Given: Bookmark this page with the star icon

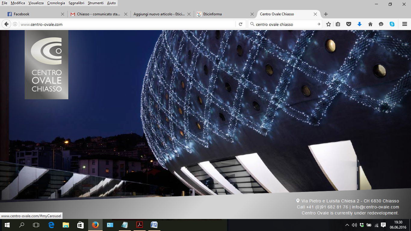Looking at the screenshot, I should tap(329, 24).
